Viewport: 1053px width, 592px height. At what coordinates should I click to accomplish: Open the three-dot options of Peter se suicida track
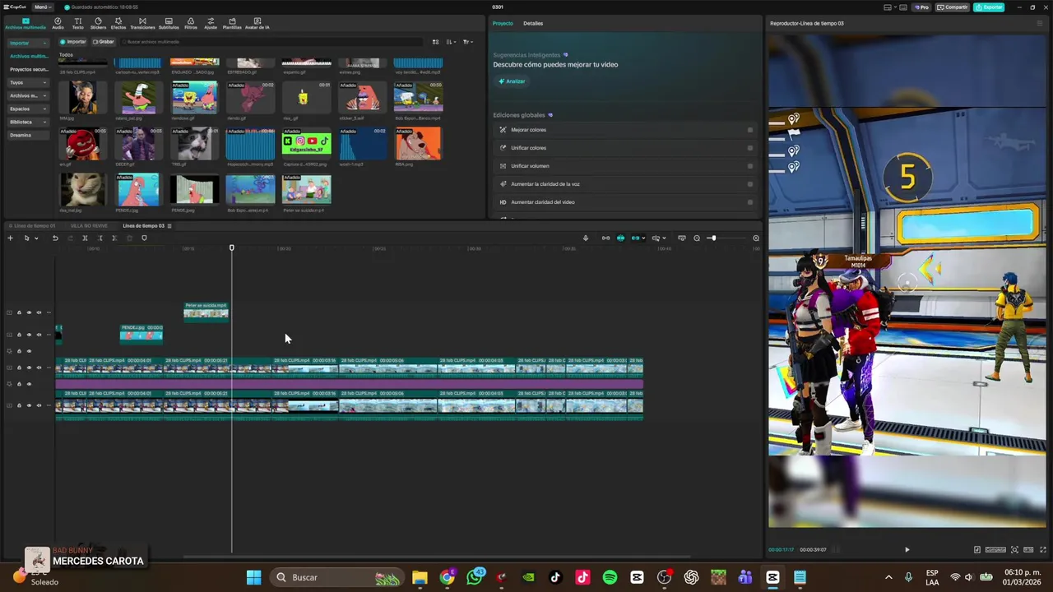tap(49, 312)
